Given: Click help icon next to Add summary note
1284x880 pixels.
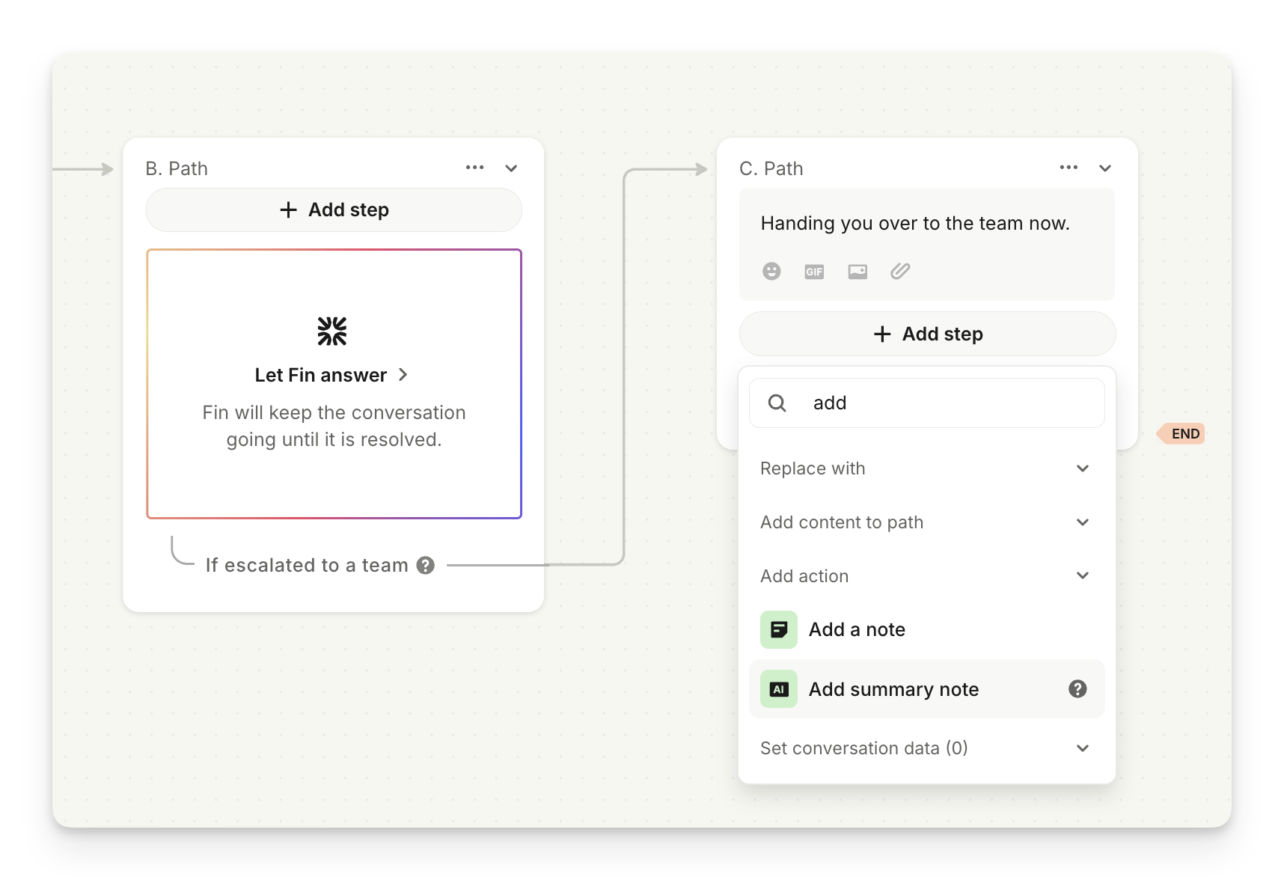Looking at the screenshot, I should 1077,689.
